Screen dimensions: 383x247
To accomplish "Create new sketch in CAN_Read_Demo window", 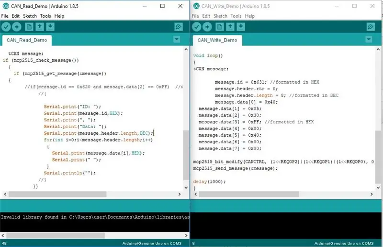I will click(29, 27).
